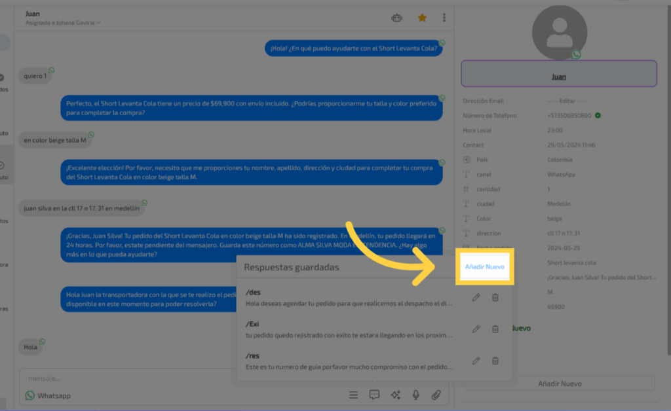Open the hamburger menu icon in message toolbar

pyautogui.click(x=353, y=395)
